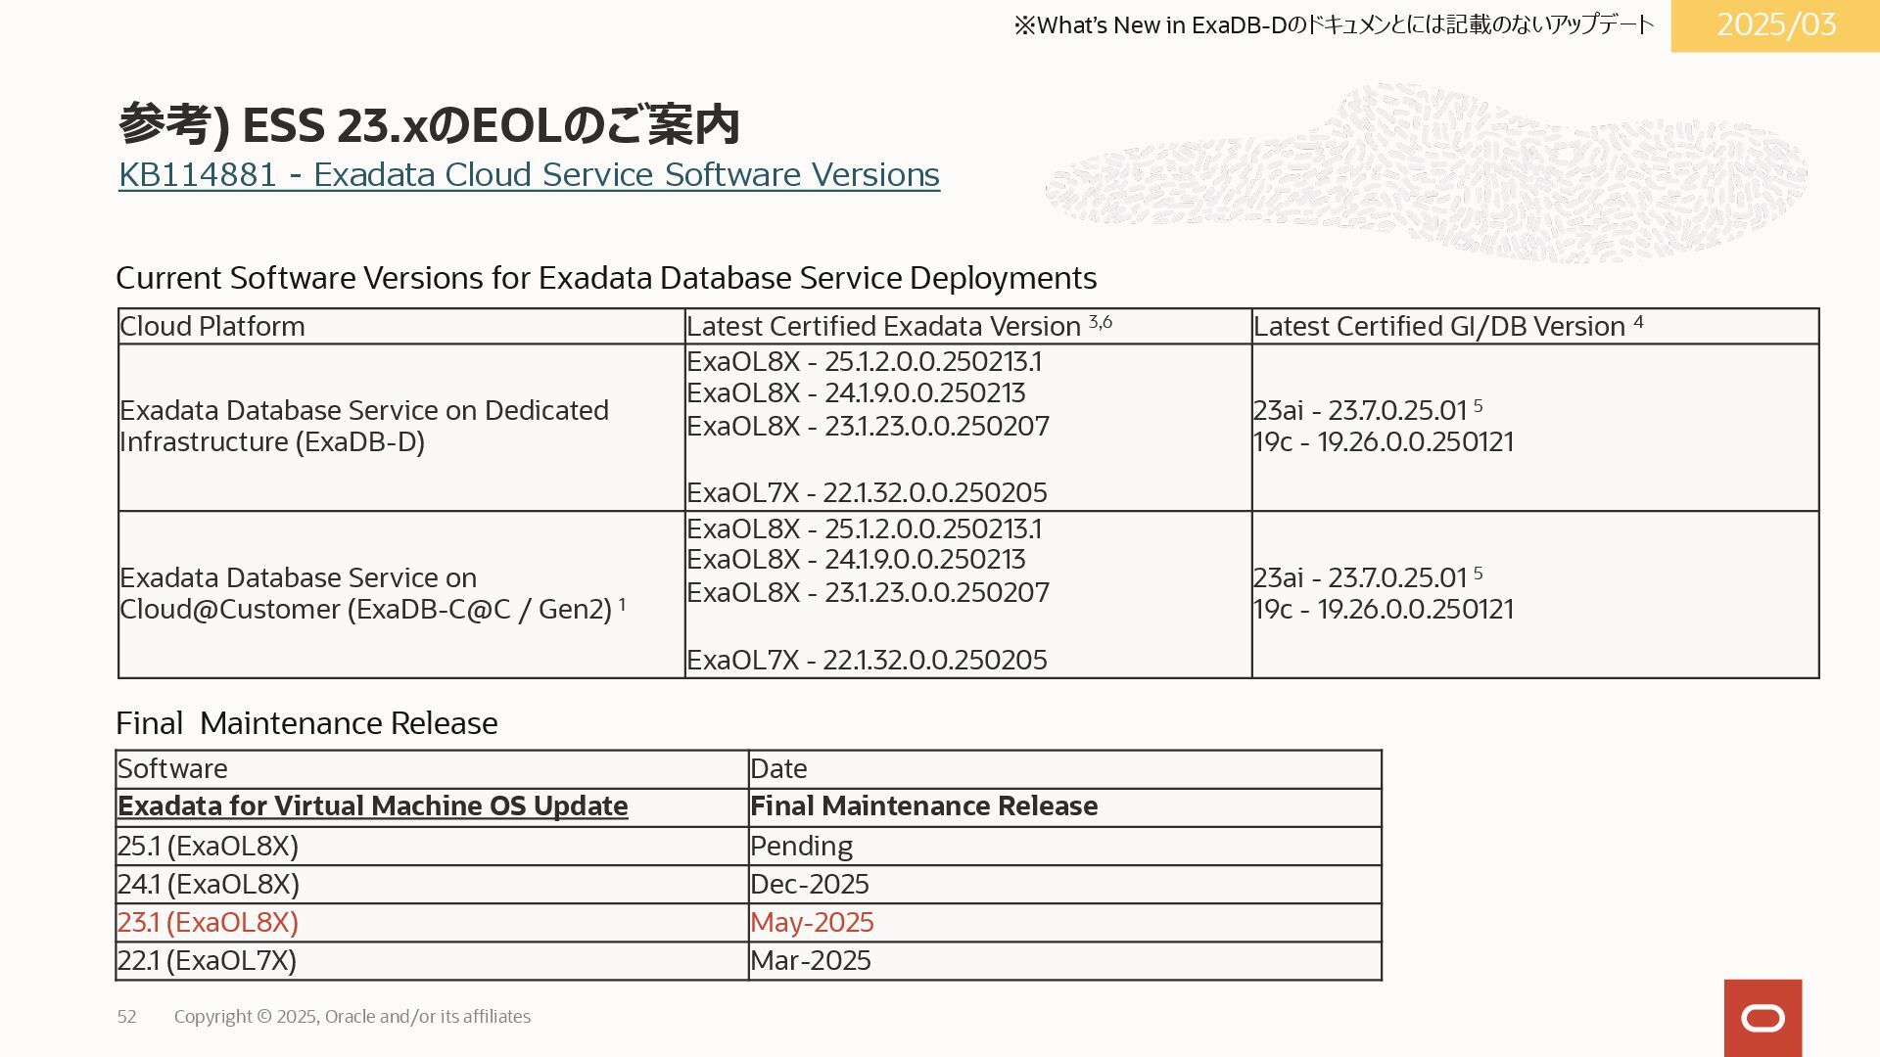Image resolution: width=1880 pixels, height=1057 pixels.
Task: Click the Final Maintenance Release section heading
Action: pyautogui.click(x=306, y=723)
